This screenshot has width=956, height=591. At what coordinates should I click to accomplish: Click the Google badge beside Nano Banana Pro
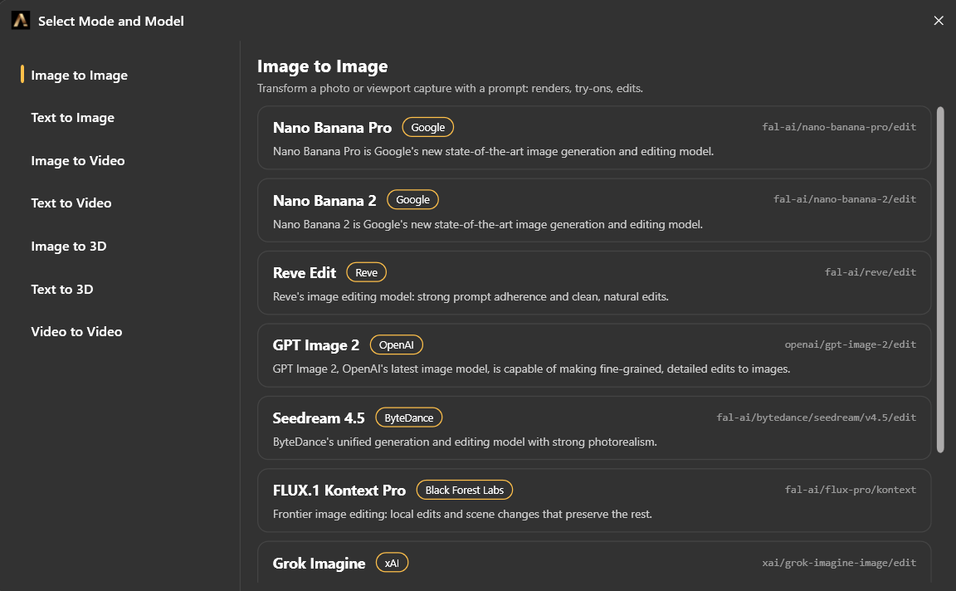[x=428, y=128]
